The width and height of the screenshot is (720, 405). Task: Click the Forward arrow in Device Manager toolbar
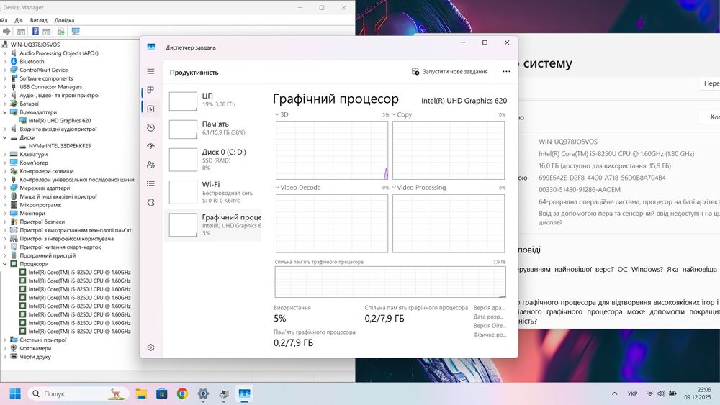7,31
